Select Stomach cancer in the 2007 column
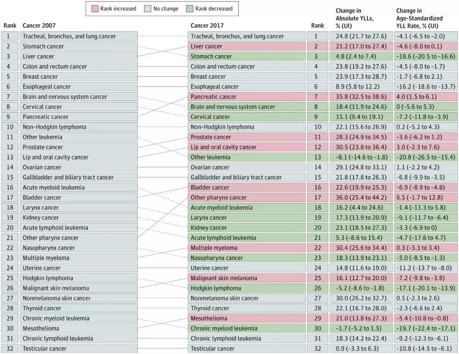Screen dimensions: 459x354 point(43,46)
